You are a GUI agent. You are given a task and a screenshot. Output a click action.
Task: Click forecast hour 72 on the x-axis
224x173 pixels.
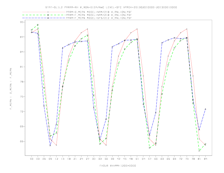(x=180, y=159)
